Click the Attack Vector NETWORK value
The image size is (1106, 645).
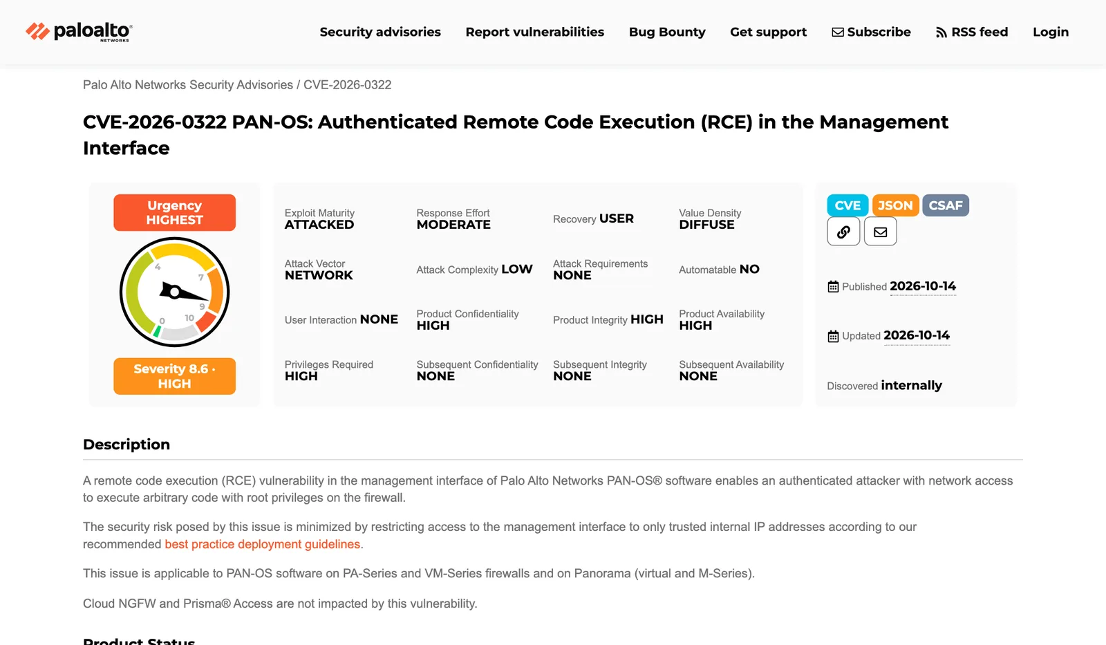coord(319,275)
